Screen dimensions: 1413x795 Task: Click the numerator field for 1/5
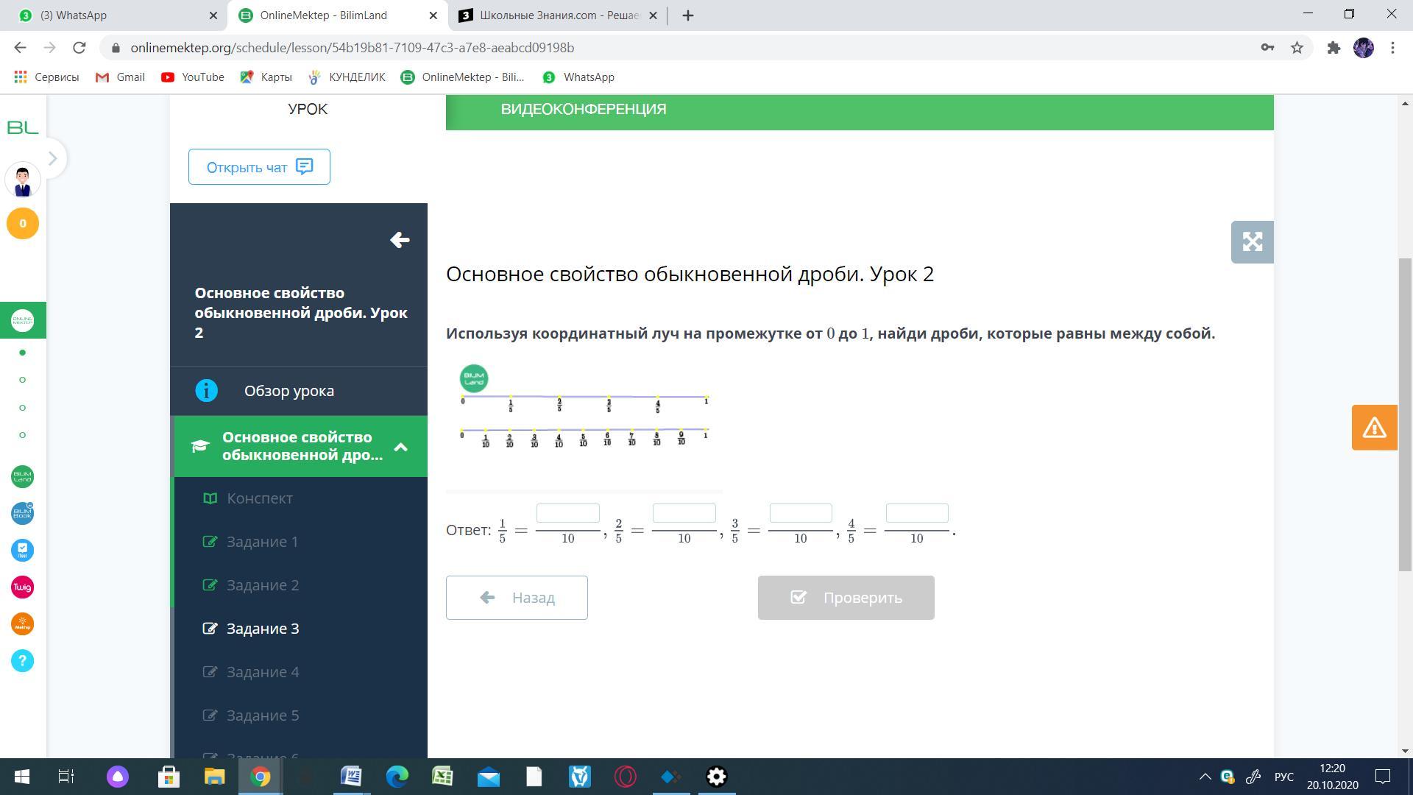[x=567, y=513]
